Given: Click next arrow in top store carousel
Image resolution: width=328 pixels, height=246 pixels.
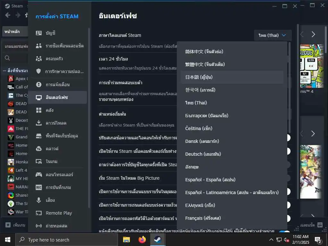Looking at the screenshot, I should (x=313, y=34).
